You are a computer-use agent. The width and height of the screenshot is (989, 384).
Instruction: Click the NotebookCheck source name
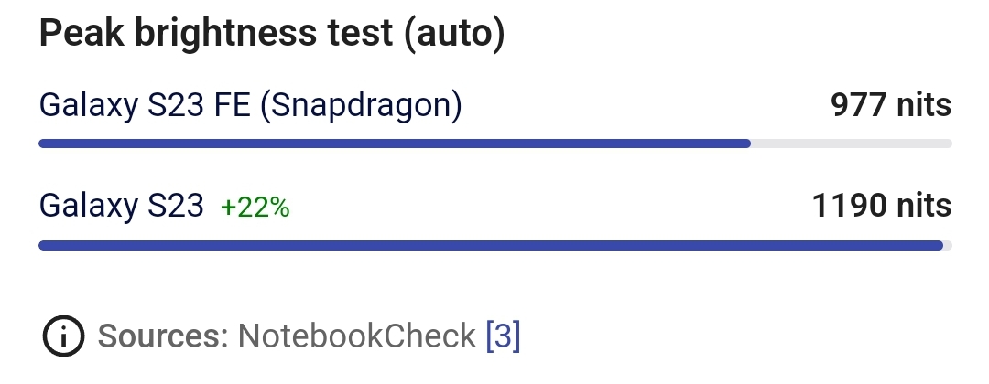[x=356, y=336]
